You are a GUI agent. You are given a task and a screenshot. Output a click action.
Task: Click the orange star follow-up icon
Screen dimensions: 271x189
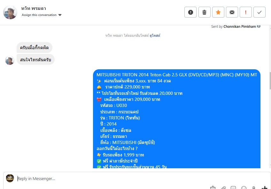(x=218, y=12)
